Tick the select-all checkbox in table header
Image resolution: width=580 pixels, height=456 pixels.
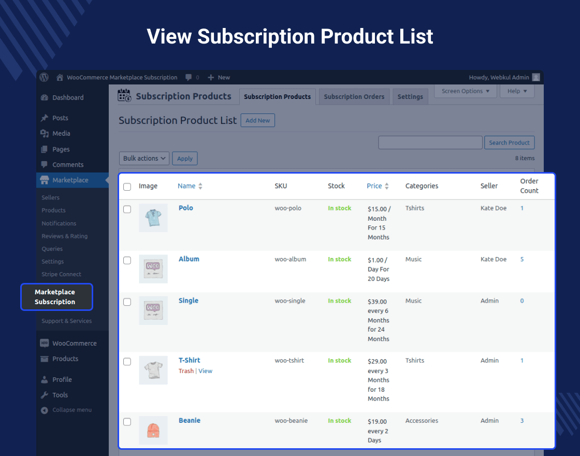tap(127, 187)
